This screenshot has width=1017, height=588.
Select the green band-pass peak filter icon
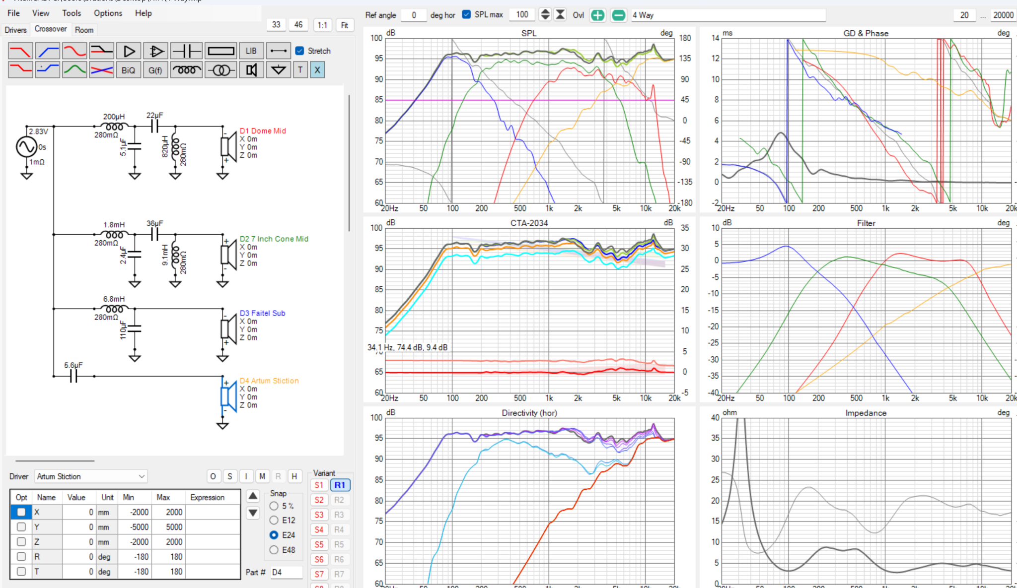(x=74, y=70)
